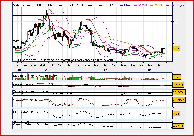Image resolution: width=194 pixels, height=136 pixels.
Task: Click the MACD value box 0,1324
Action: click(178, 85)
